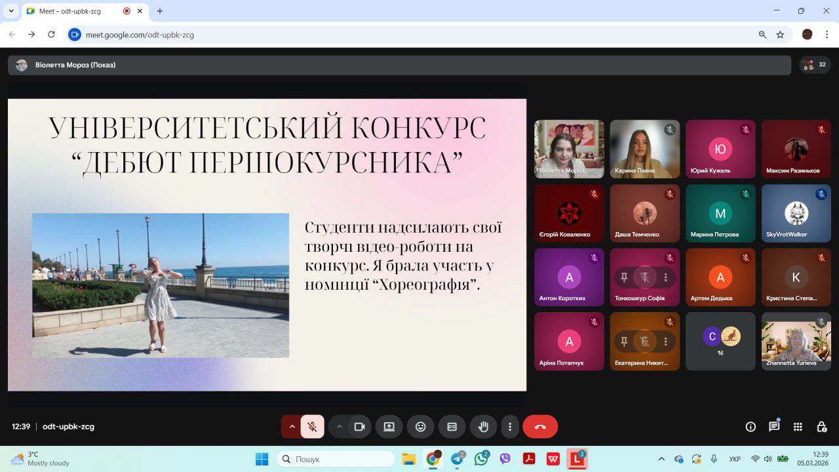Screen dimensions: 839x472
Task: Open host controls lock icon
Action: coord(821,427)
